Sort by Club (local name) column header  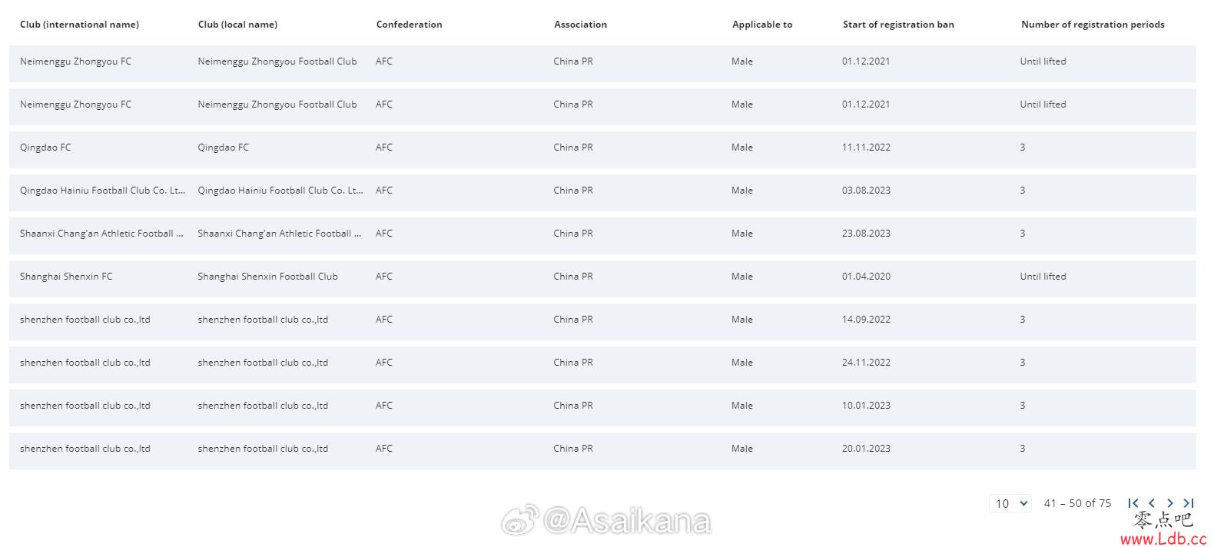click(x=237, y=25)
